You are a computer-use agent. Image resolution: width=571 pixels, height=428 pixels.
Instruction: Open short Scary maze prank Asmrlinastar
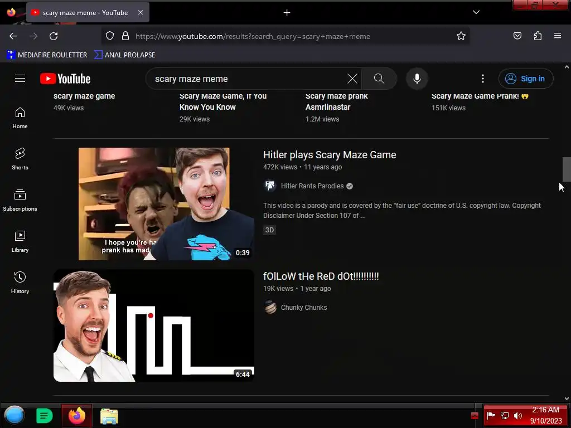336,101
